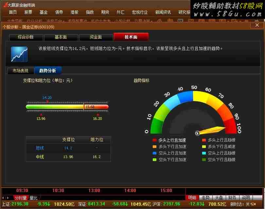Click the 支撑位 column header

[68, 139]
